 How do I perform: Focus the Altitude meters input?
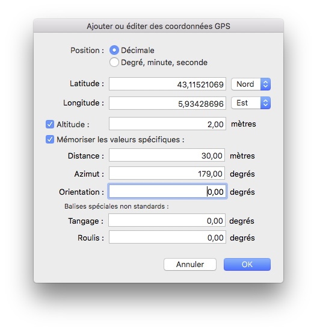click(x=167, y=124)
